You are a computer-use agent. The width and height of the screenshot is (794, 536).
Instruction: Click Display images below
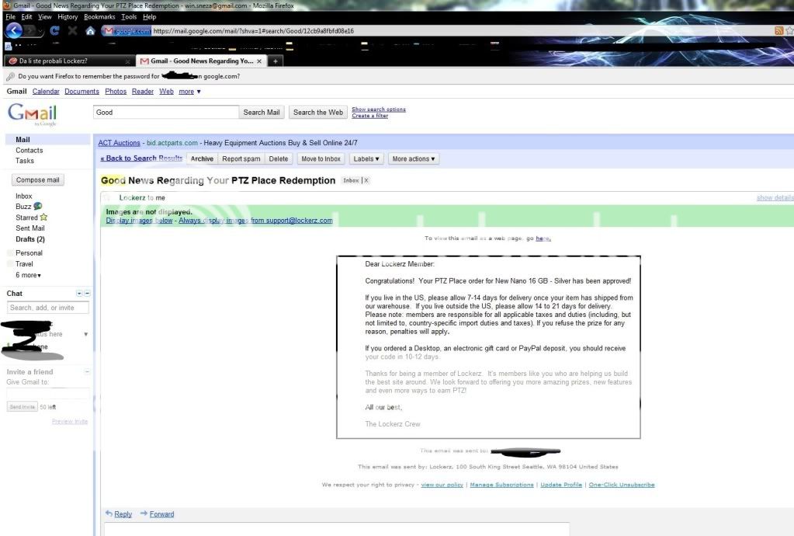click(139, 221)
